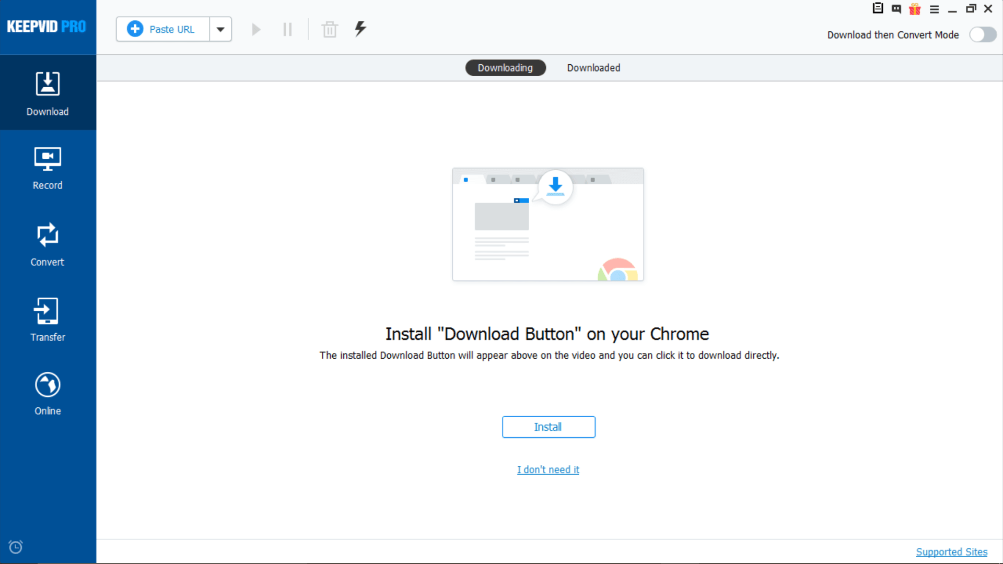Click the Download then Convert Mode label
1003x564 pixels.
893,35
